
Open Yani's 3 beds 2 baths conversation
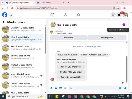[22, 48]
